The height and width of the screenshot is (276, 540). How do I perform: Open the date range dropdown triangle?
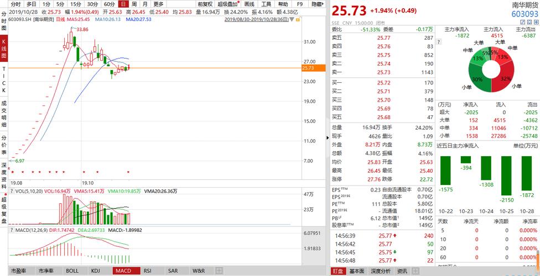coord(292,19)
